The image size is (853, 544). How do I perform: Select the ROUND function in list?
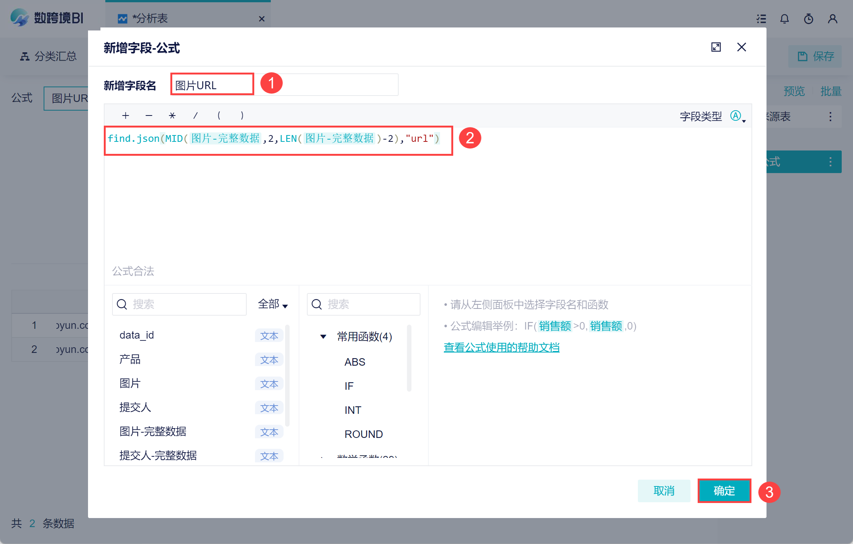(x=363, y=434)
